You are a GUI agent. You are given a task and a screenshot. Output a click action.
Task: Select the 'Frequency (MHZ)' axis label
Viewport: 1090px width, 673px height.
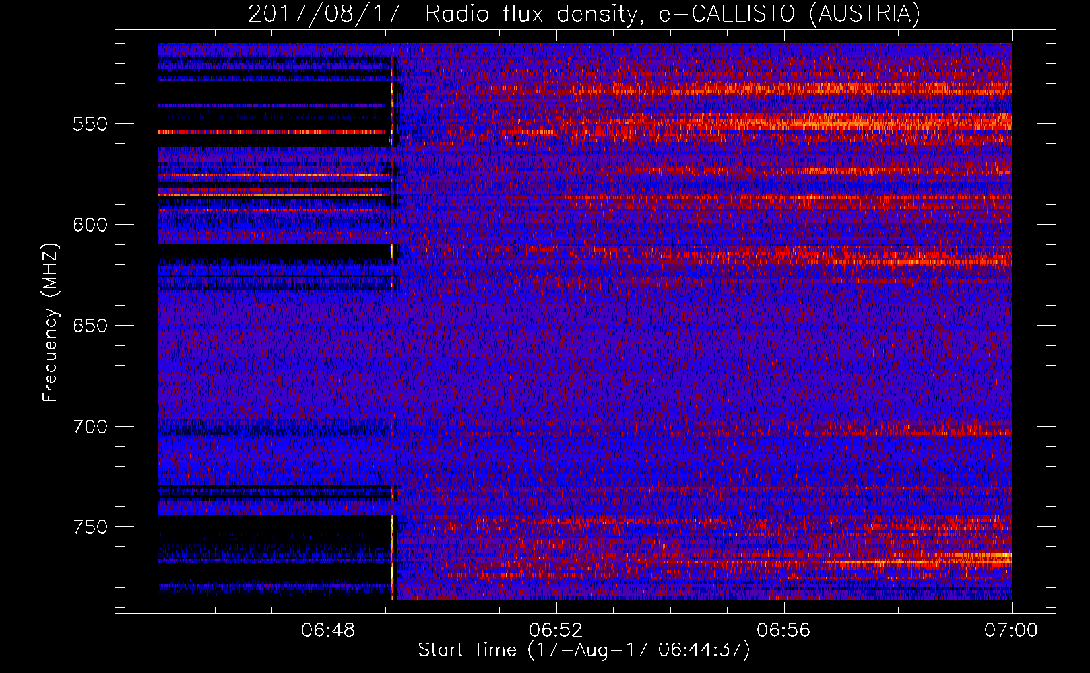click(51, 322)
